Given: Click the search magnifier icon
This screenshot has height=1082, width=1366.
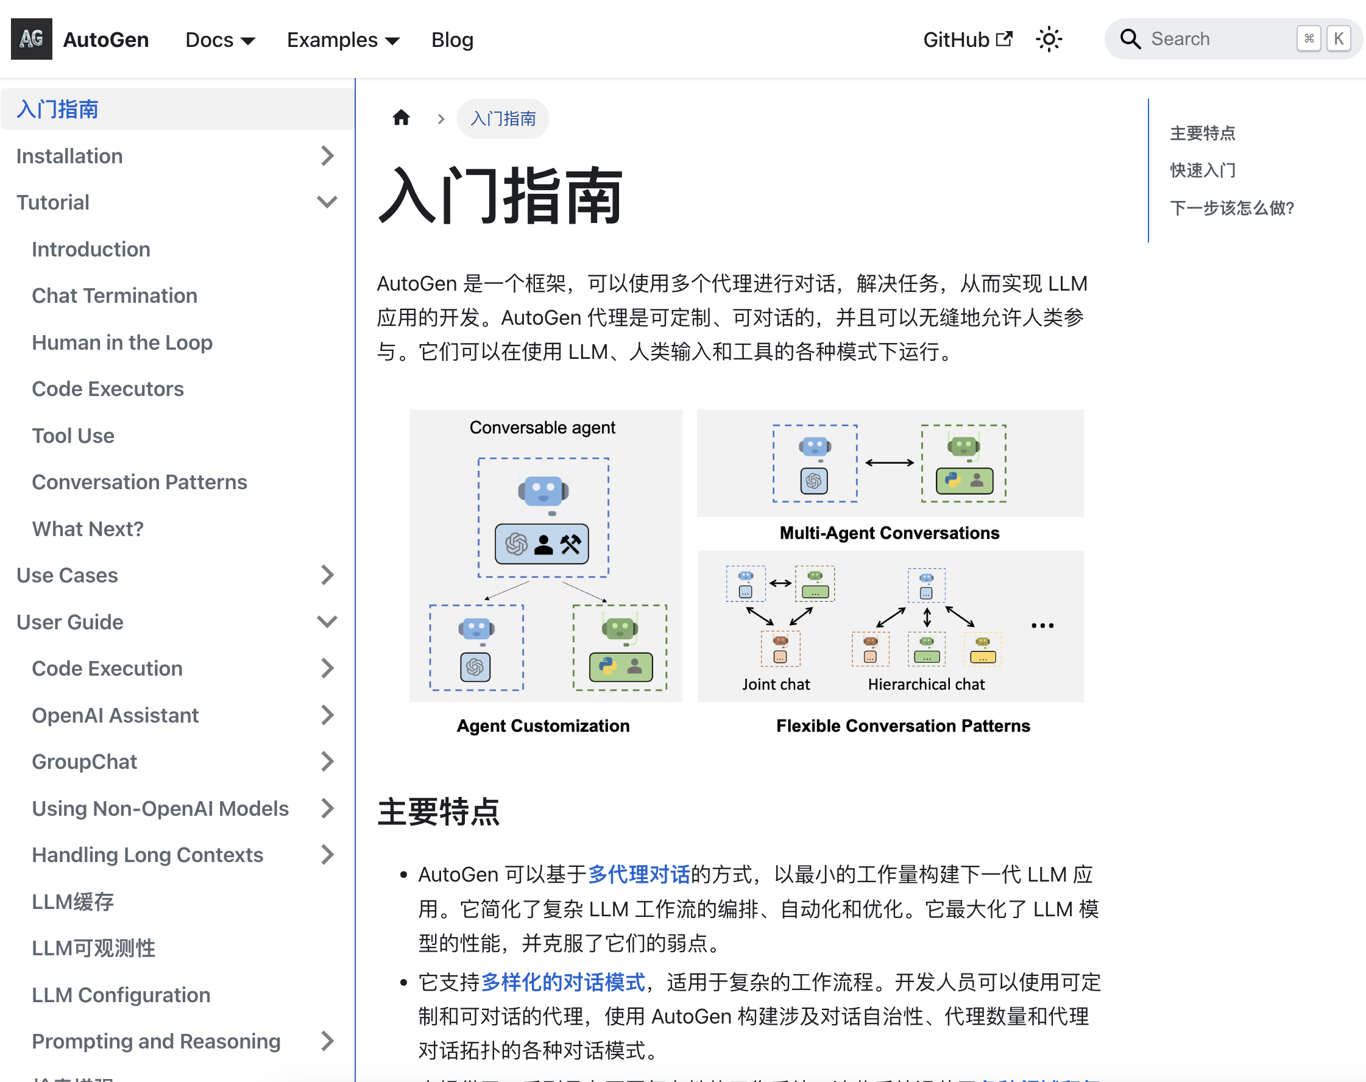Looking at the screenshot, I should (x=1130, y=38).
